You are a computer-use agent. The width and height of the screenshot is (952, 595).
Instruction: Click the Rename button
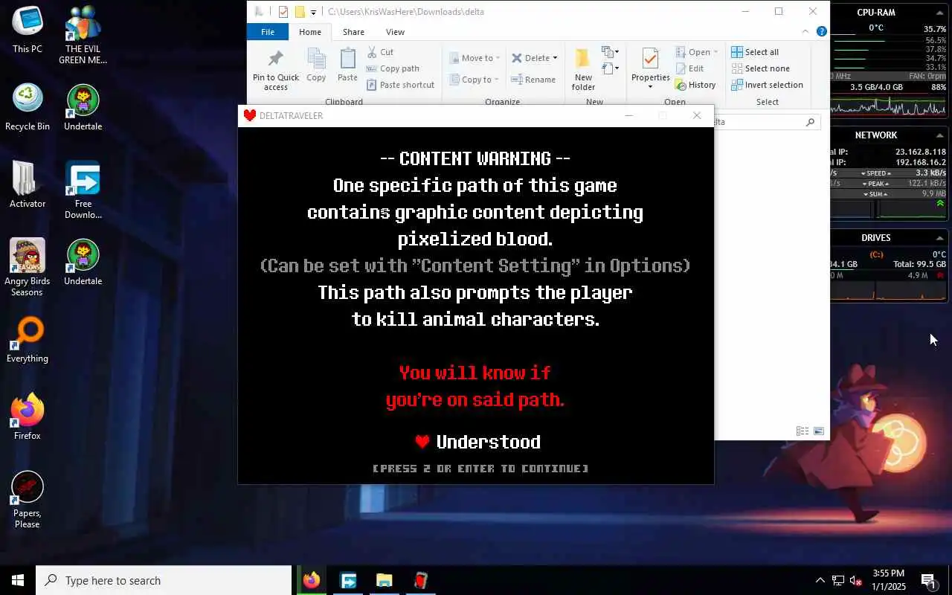pyautogui.click(x=533, y=80)
